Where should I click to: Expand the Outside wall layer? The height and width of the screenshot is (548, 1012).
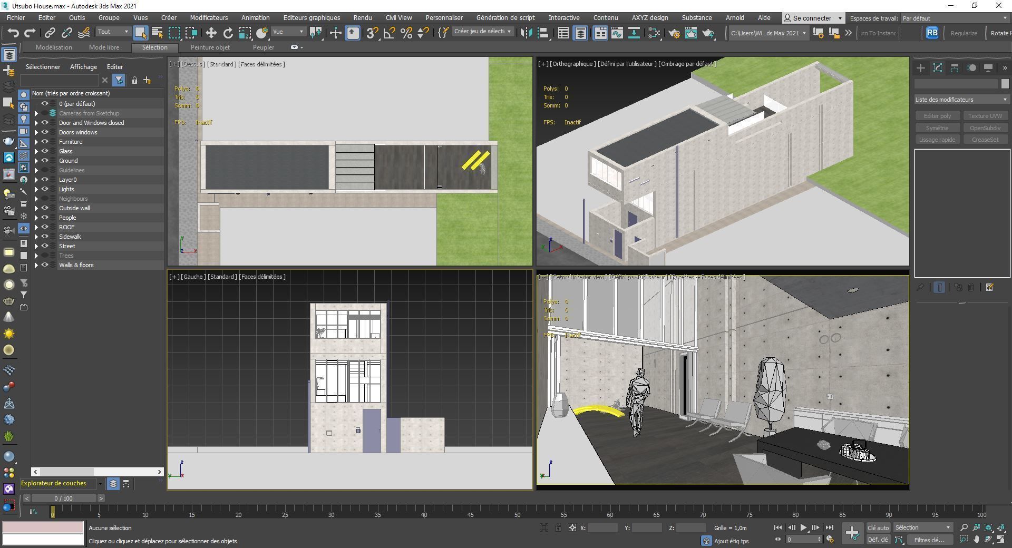(x=36, y=208)
